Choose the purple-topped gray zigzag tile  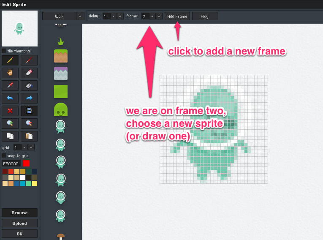point(61,74)
